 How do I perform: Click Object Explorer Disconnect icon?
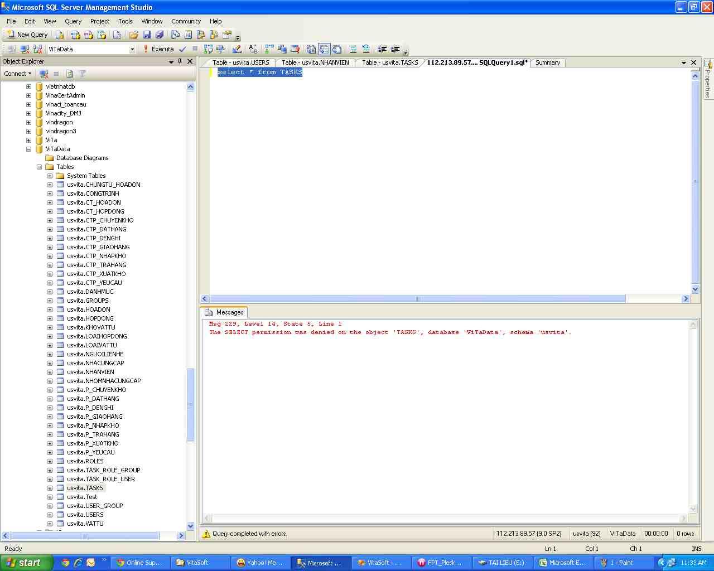(x=44, y=74)
